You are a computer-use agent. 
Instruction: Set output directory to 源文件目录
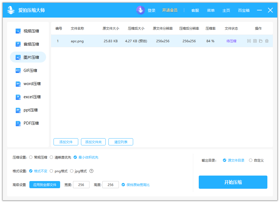point(234,160)
